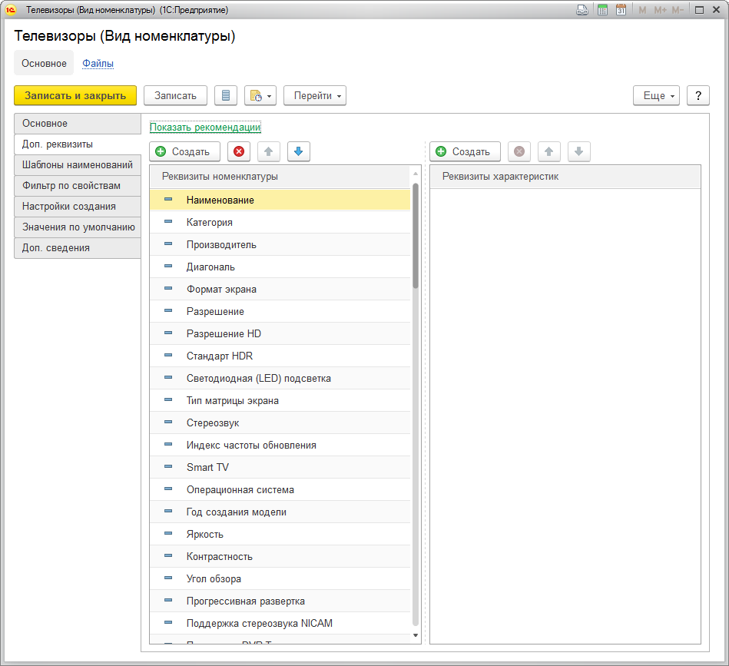This screenshot has height=666, width=729.
Task: Click the list icon button beside Записать
Action: click(x=226, y=95)
